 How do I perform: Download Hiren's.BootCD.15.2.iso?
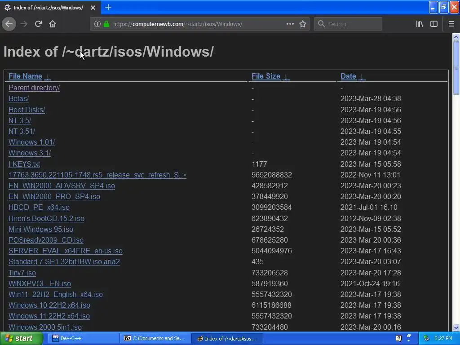(46, 219)
